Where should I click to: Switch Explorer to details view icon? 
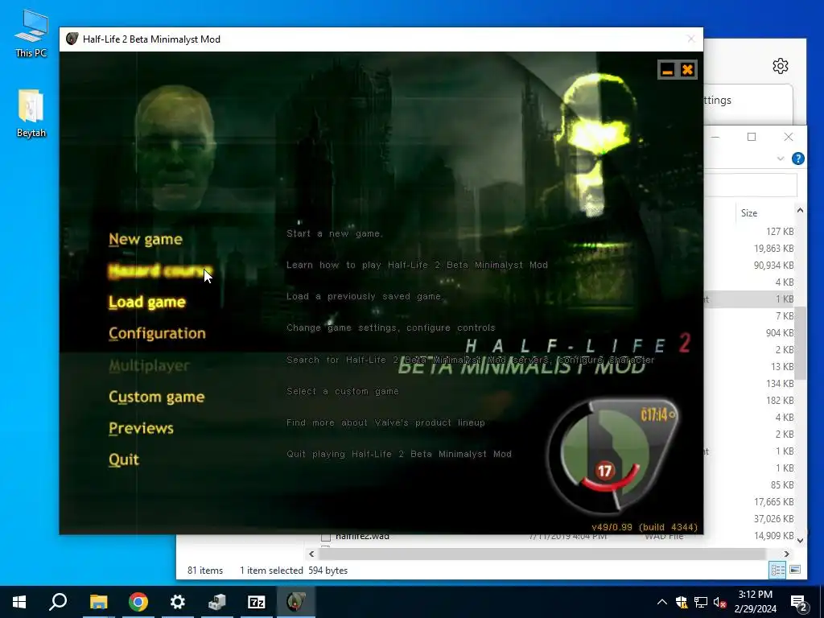777,570
